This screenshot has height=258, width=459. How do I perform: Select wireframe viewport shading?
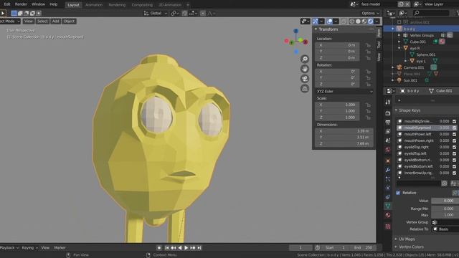(x=352, y=21)
